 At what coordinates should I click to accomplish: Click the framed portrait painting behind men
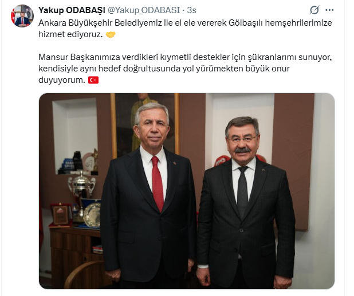tap(145, 125)
